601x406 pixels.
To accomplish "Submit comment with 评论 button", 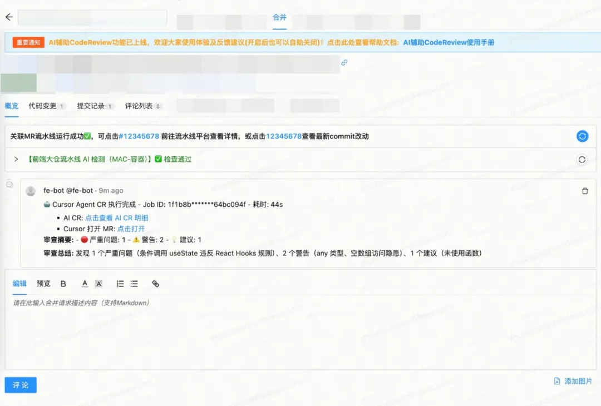I will tap(21, 385).
